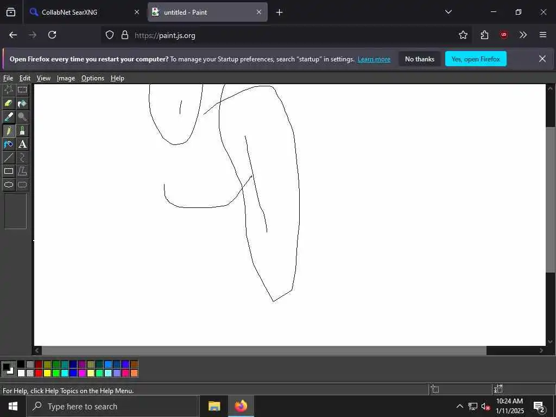The height and width of the screenshot is (417, 556).
Task: Click the No thanks button
Action: [x=420, y=59]
